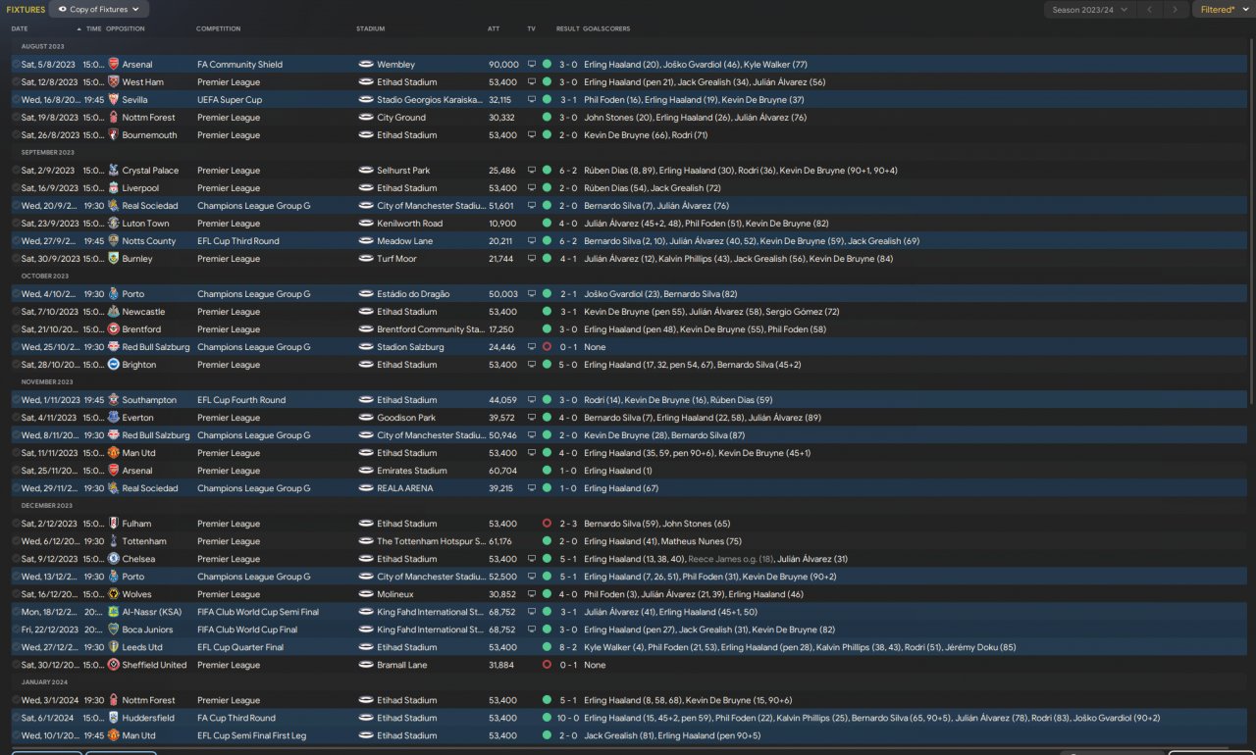Sort fixtures by the Date column header
The image size is (1256, 755).
(20, 29)
